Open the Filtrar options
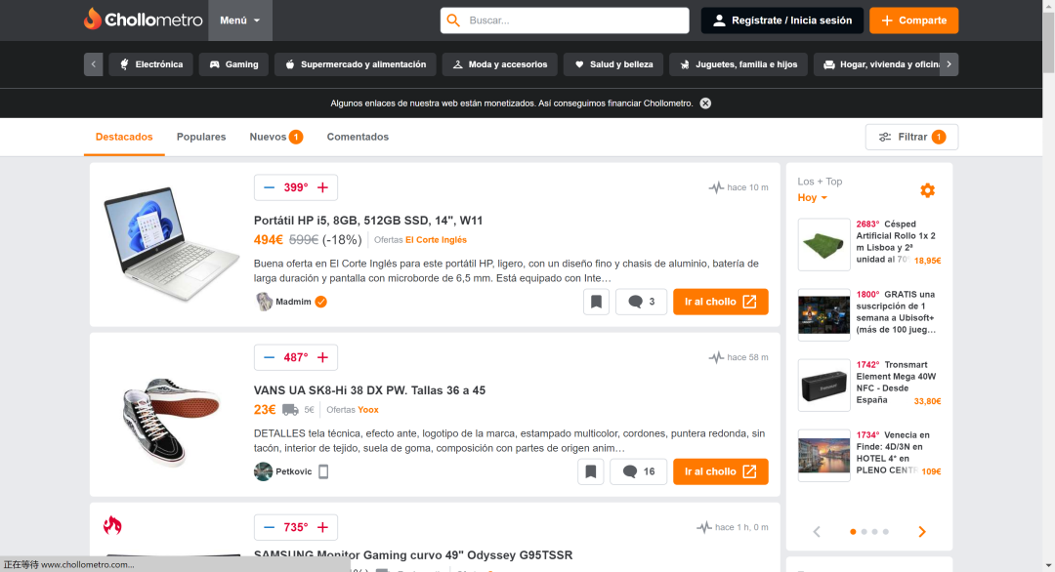Image resolution: width=1055 pixels, height=572 pixels. (911, 137)
